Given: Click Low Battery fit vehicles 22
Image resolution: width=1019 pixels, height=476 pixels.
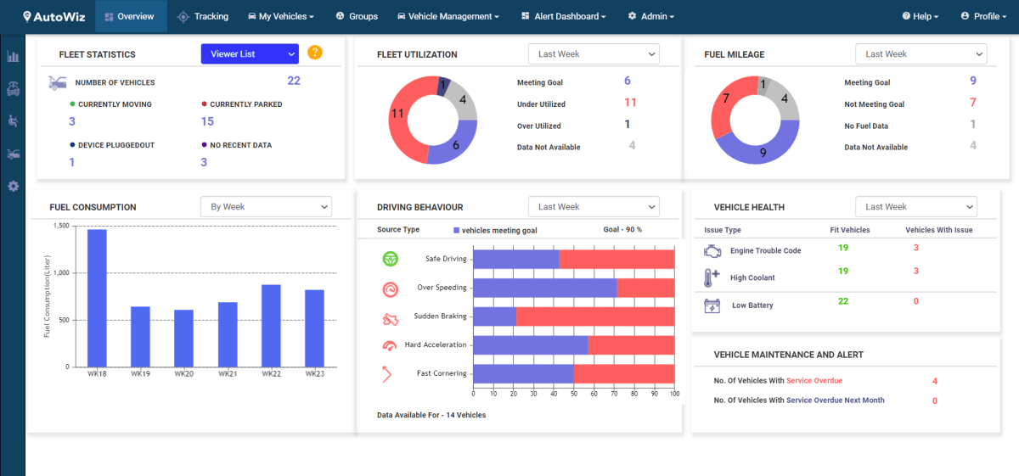Looking at the screenshot, I should coord(843,301).
